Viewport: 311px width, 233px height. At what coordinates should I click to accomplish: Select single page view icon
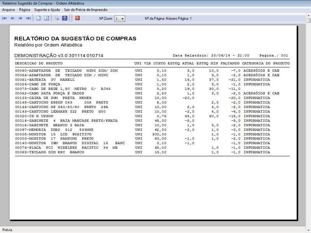[x=38, y=18]
